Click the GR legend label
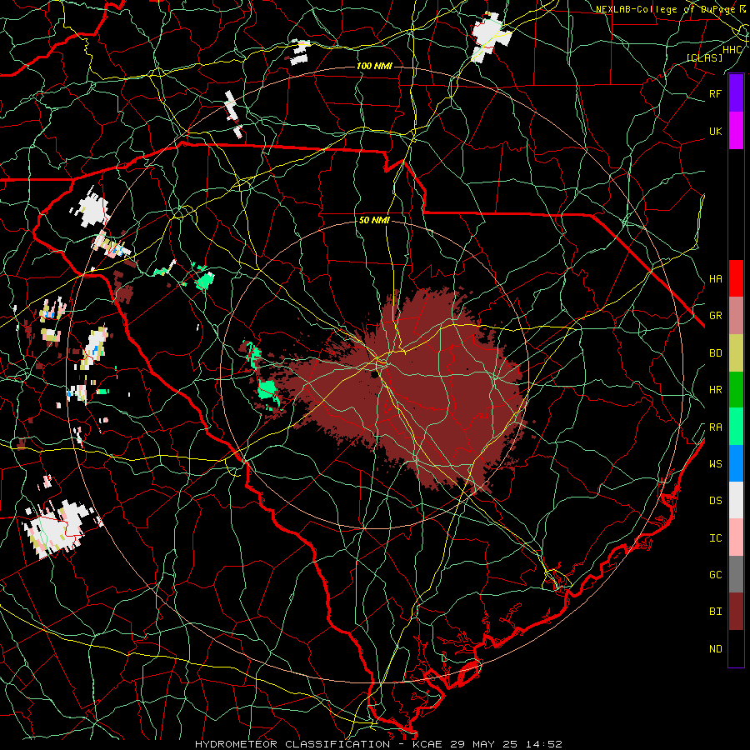Screen dimensions: 750x750 pyautogui.click(x=715, y=316)
